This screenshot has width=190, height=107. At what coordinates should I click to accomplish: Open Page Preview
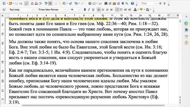[40, 3]
